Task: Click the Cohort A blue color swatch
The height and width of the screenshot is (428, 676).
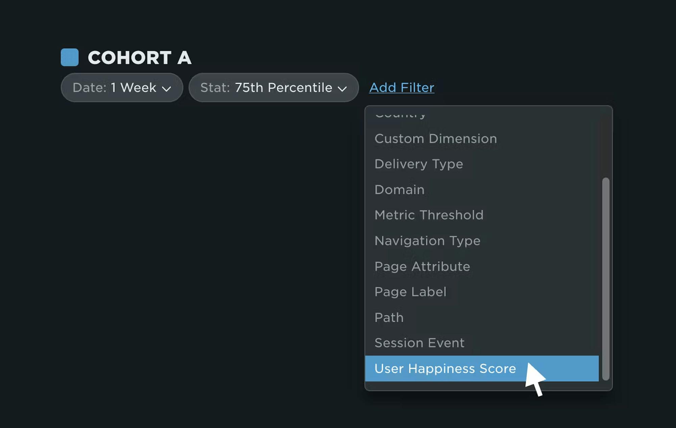Action: [70, 57]
